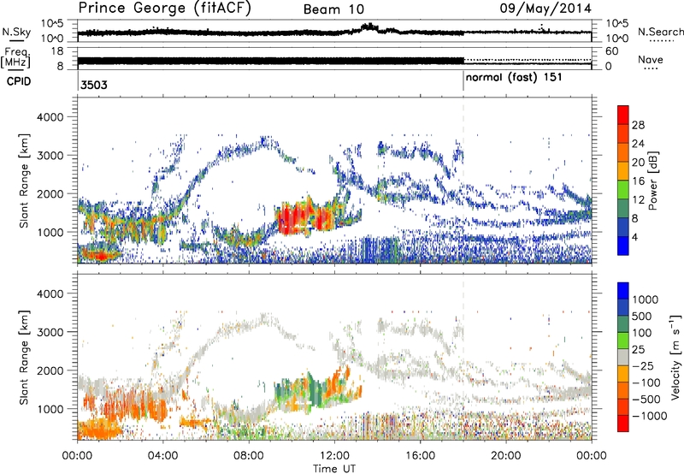Click the "Velocity [m s-1]" colorbar title

[x=675, y=357]
